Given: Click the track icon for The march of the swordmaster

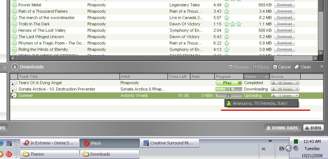Looking at the screenshot, I should 14,18.
